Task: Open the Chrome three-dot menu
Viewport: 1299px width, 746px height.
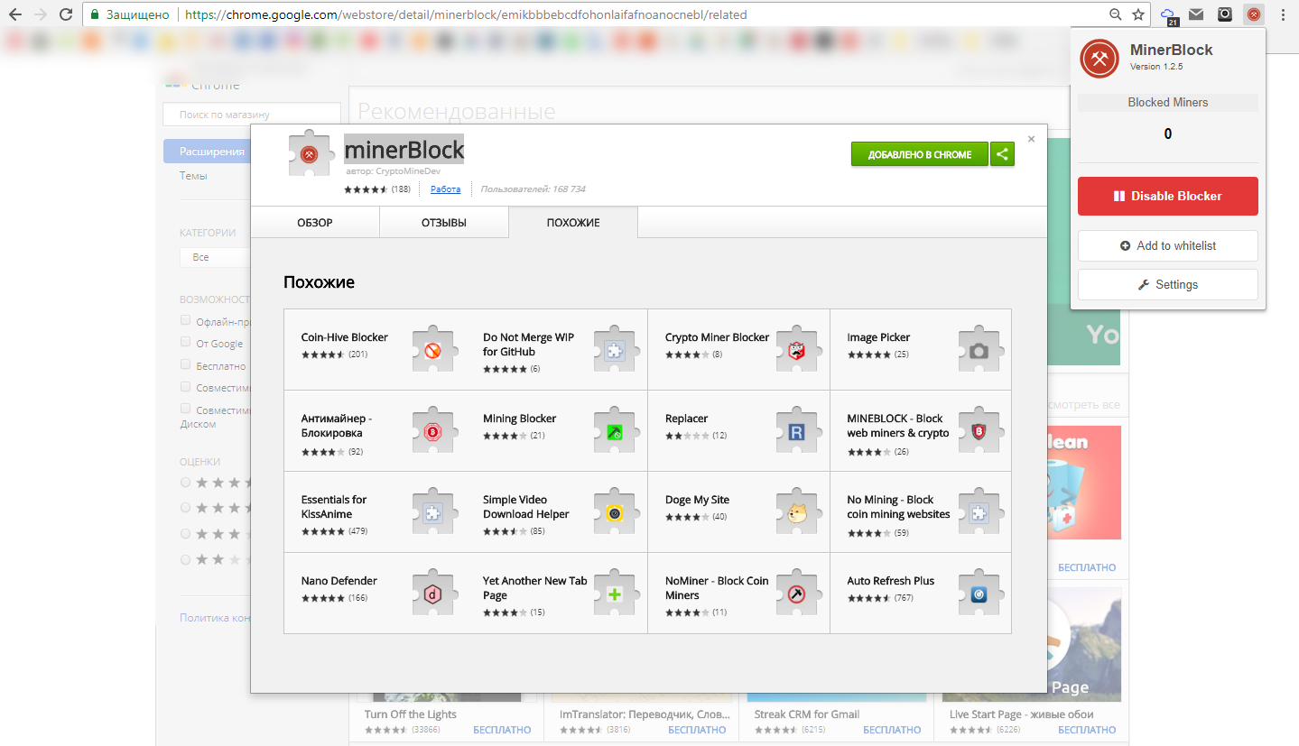Action: point(1283,14)
